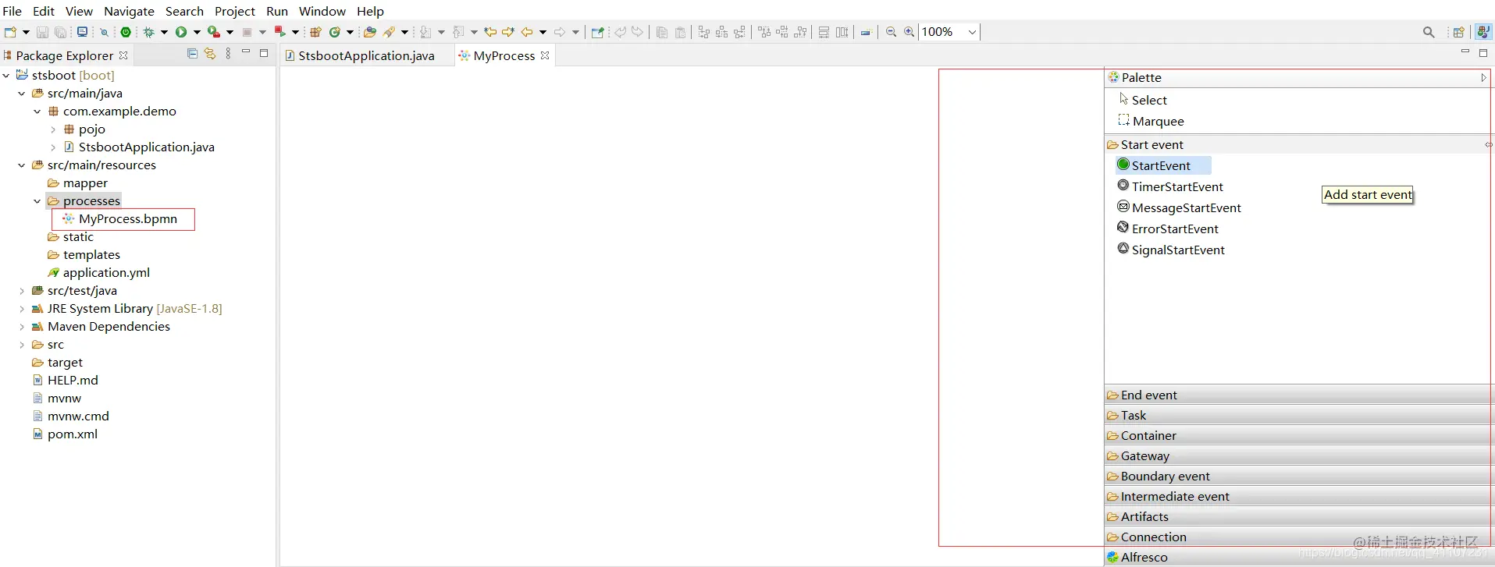Select the TimerStartEvent palette item
The width and height of the screenshot is (1495, 567).
tap(1169, 186)
